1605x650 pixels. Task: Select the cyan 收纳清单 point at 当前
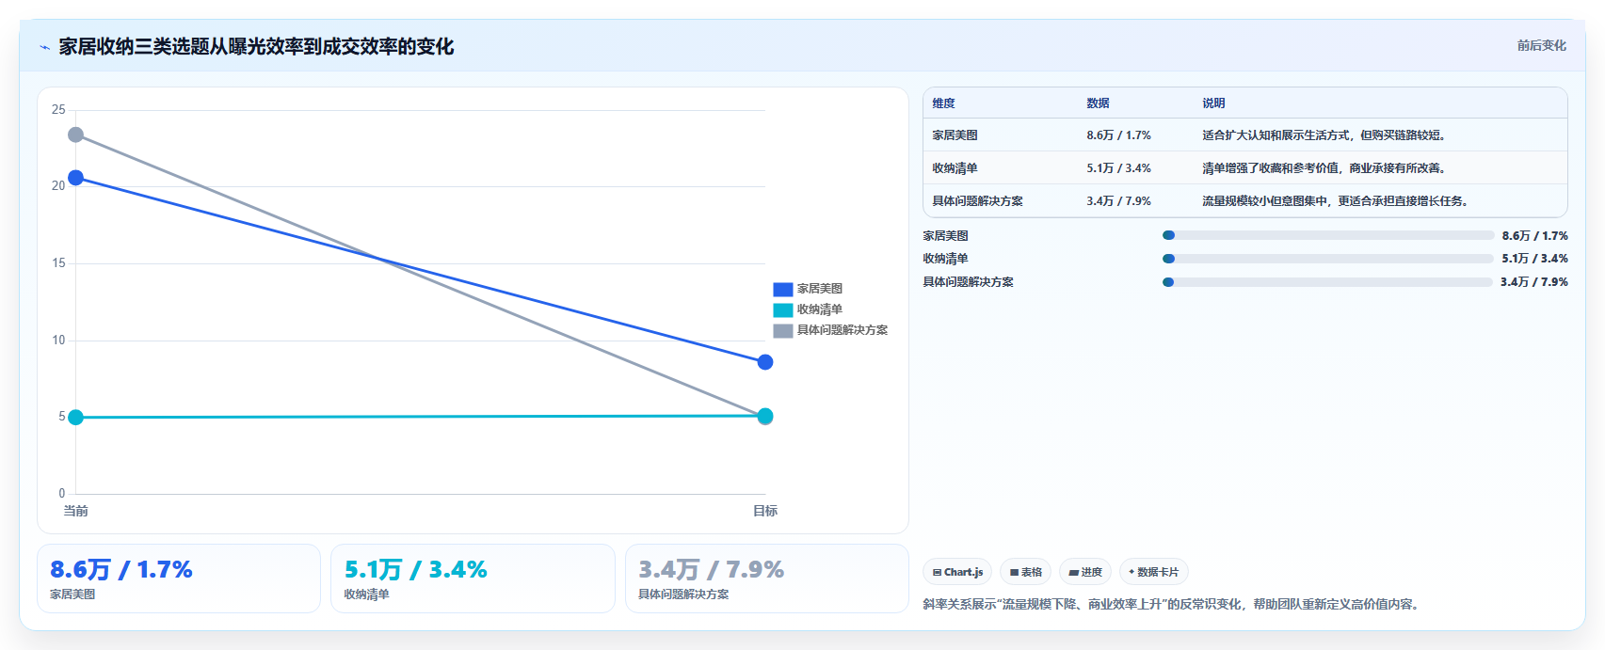click(x=75, y=417)
